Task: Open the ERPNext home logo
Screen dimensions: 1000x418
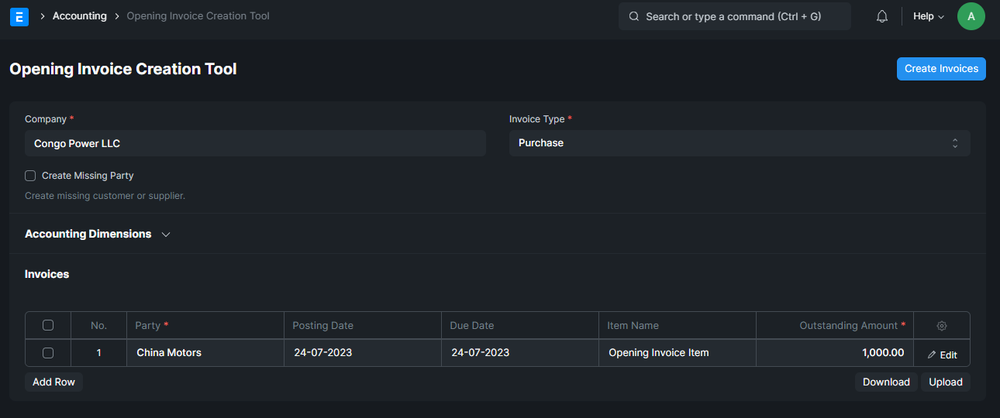Action: [19, 16]
